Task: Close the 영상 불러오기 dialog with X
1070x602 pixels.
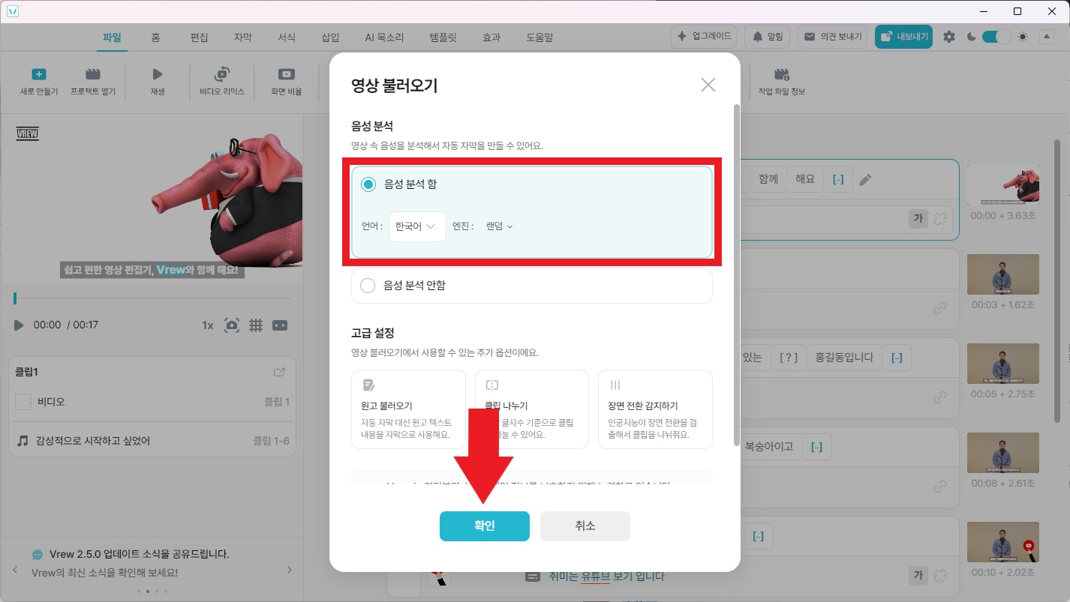Action: (x=708, y=85)
